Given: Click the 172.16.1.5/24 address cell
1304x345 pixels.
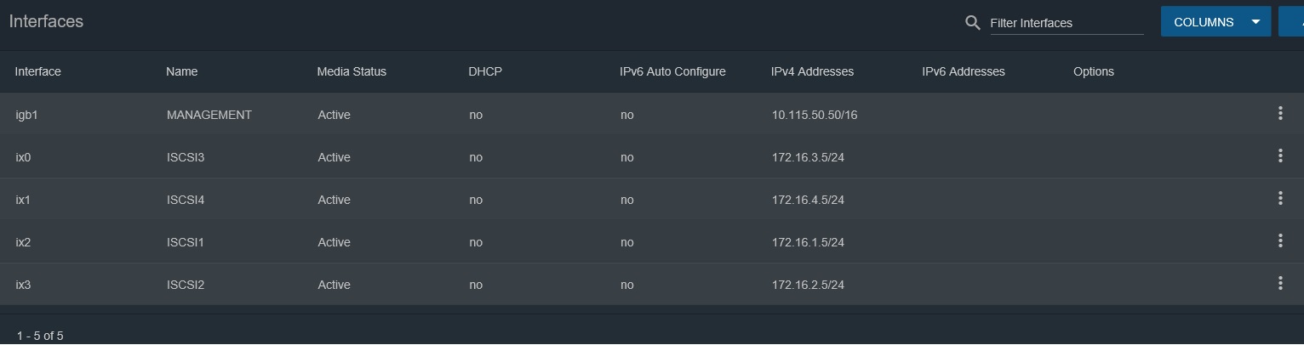Looking at the screenshot, I should click(808, 242).
